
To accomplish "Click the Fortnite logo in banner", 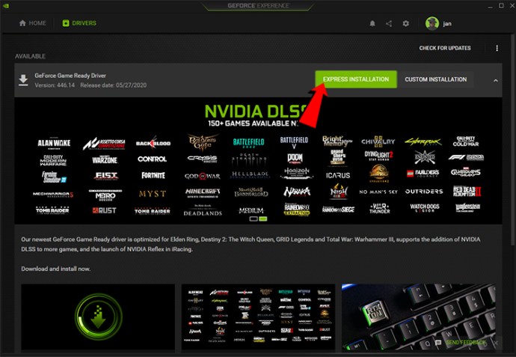I will 153,176.
